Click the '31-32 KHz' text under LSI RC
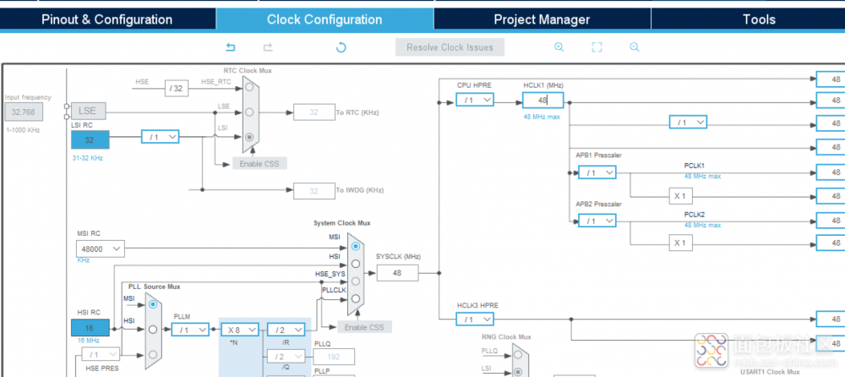 click(87, 158)
